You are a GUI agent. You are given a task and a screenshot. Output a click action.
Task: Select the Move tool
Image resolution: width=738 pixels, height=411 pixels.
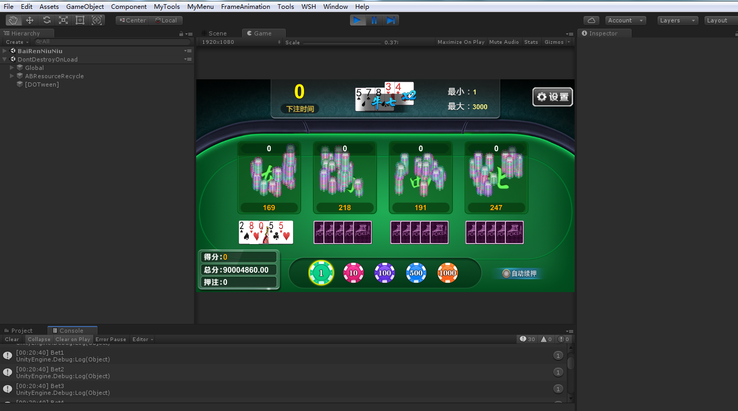pos(30,20)
